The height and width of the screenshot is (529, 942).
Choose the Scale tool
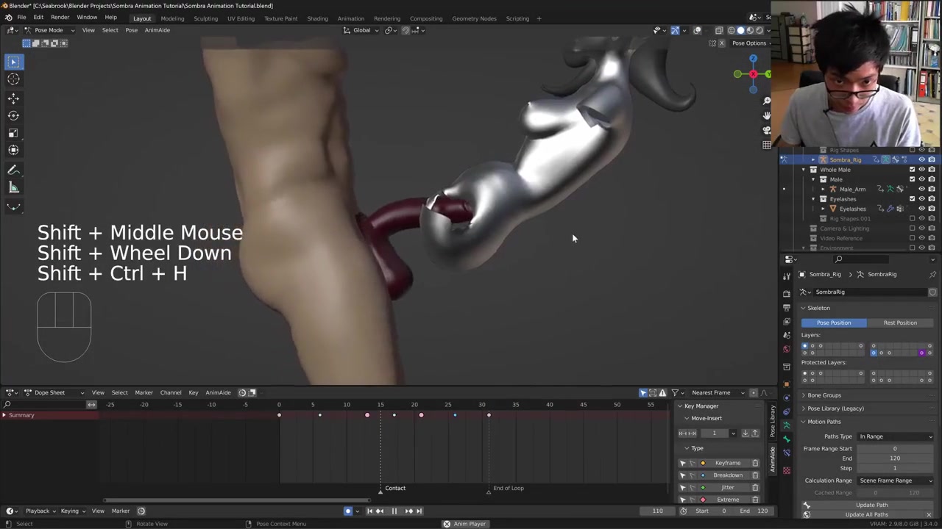pyautogui.click(x=13, y=133)
